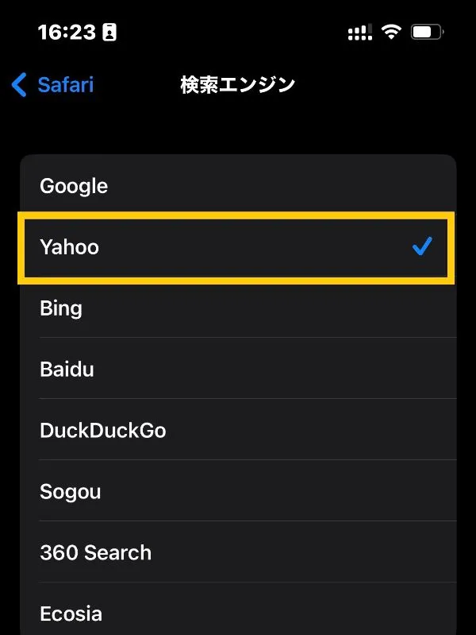Screen dimensions: 476x635
Task: Tap the blue back chevron icon
Action: coord(19,84)
